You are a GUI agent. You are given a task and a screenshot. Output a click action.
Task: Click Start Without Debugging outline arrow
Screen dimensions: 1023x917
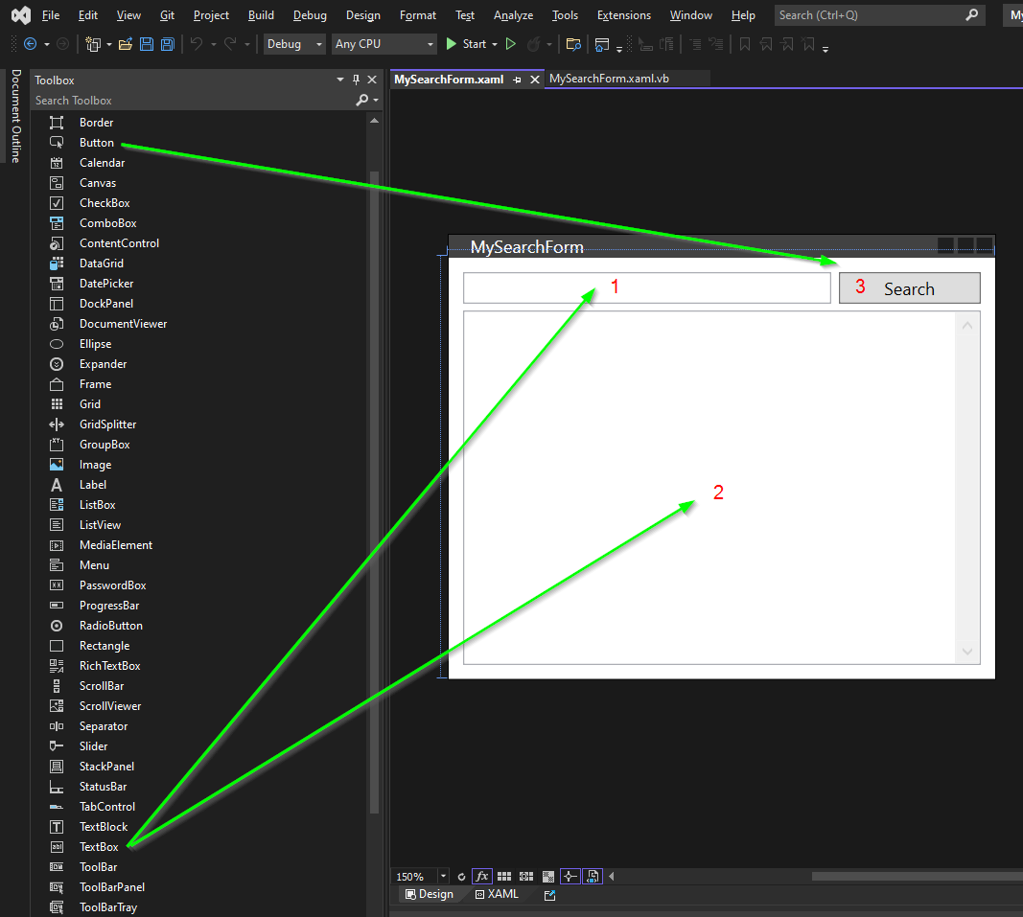(511, 44)
